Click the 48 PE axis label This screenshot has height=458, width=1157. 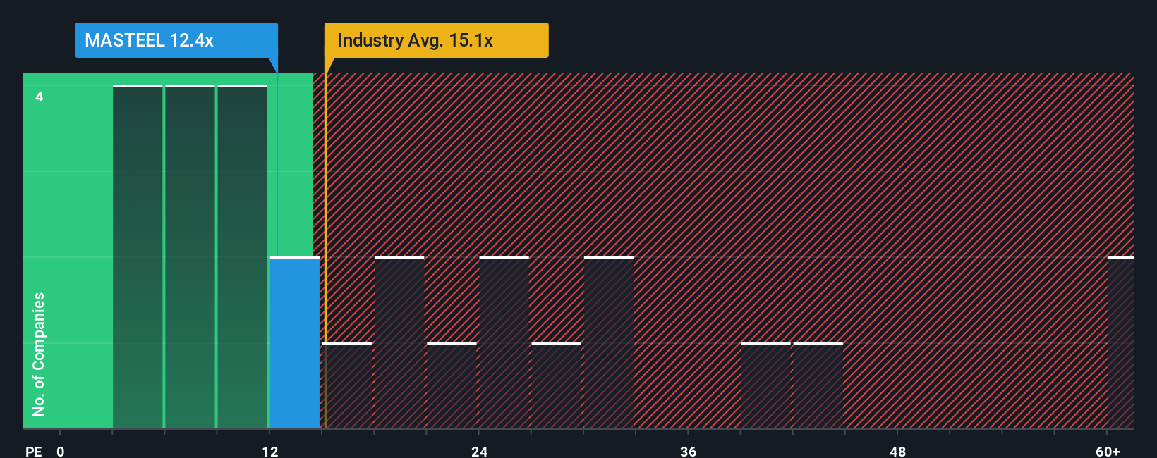pos(897,452)
